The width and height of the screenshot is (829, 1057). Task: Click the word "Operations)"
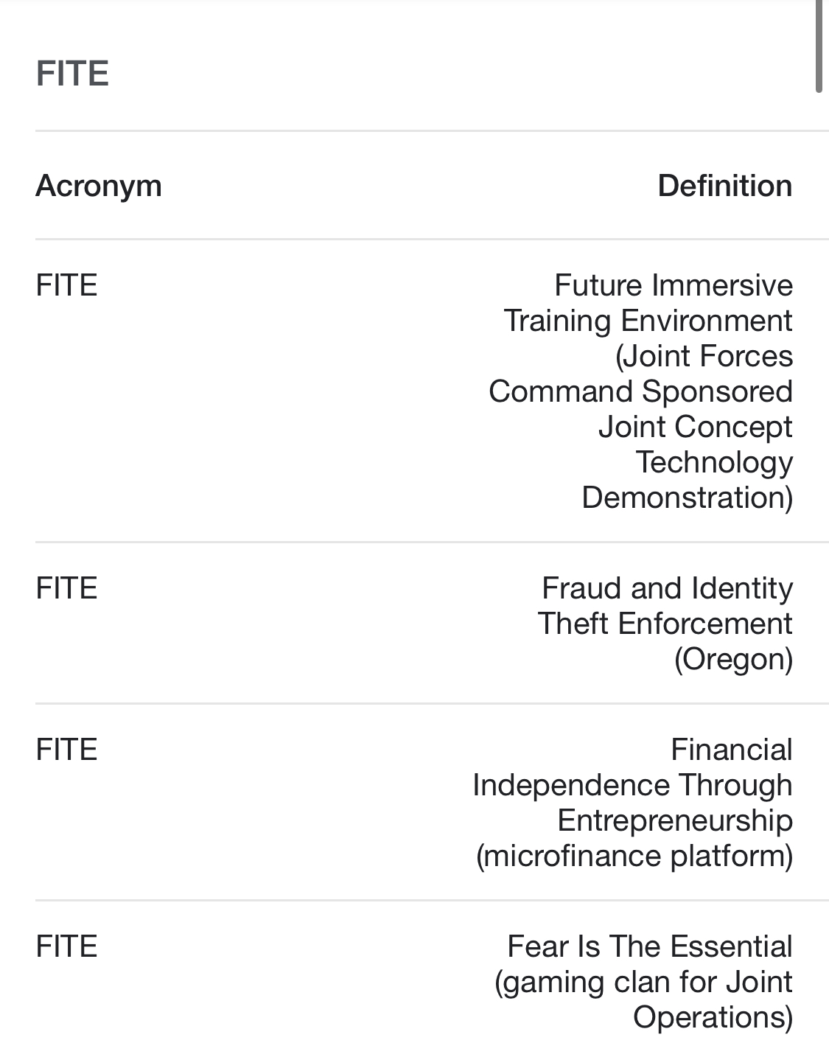pos(713,1017)
